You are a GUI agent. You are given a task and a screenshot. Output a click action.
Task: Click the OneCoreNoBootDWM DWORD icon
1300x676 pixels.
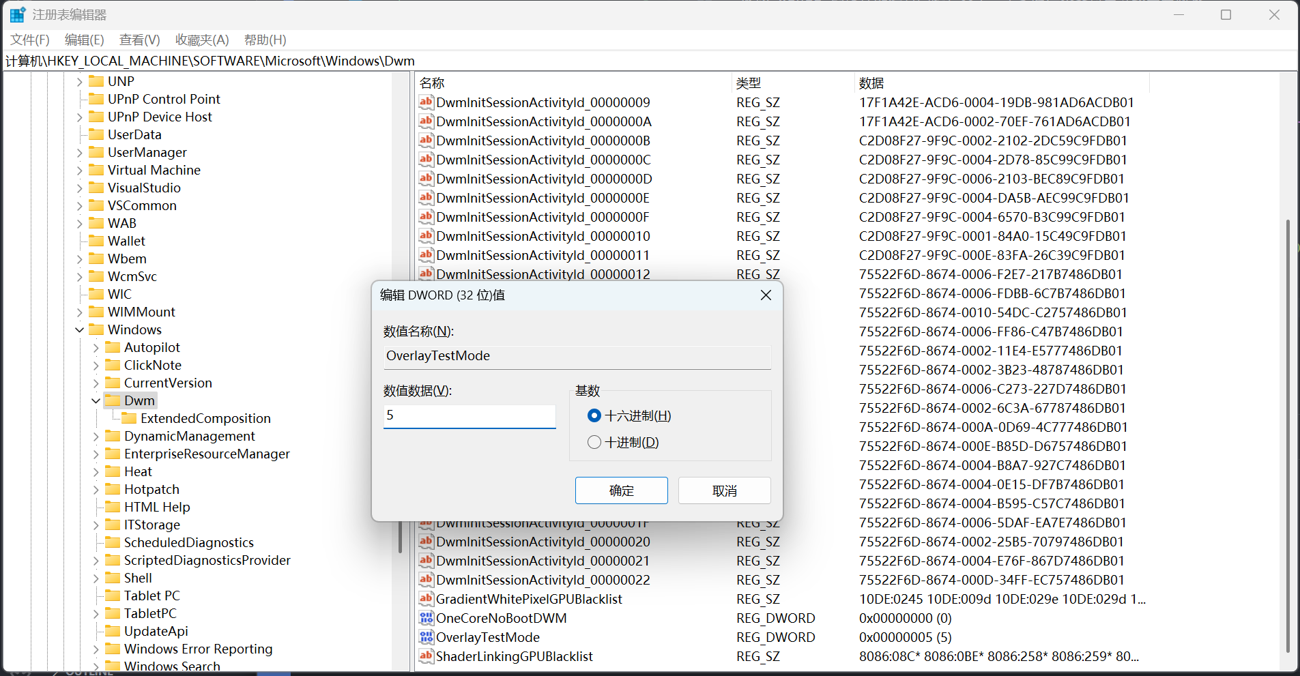(426, 618)
